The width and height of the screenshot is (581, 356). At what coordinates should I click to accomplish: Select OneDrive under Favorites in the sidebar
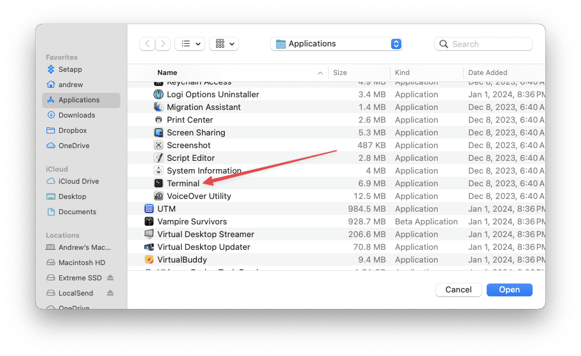click(x=81, y=146)
